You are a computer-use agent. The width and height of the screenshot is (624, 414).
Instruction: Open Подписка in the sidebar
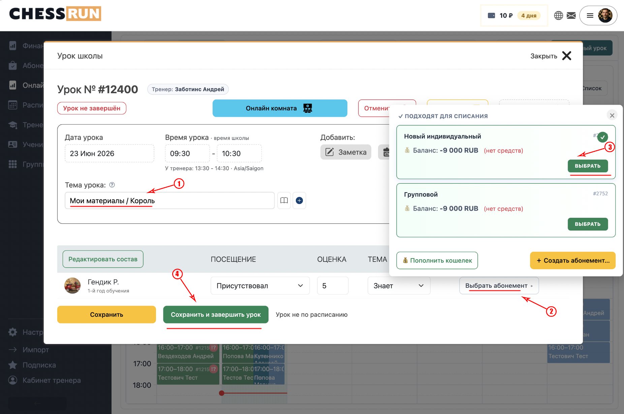pyautogui.click(x=39, y=365)
